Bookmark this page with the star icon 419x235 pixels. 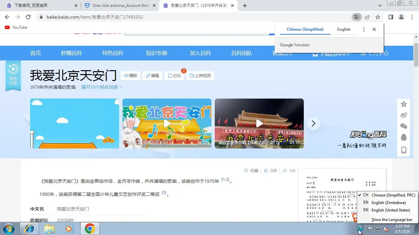(x=378, y=17)
